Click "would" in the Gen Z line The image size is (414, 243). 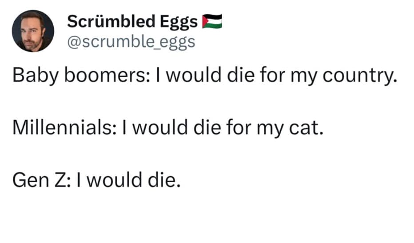113,179
